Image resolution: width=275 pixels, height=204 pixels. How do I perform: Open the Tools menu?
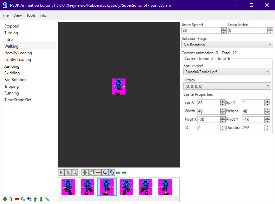[x=31, y=15]
